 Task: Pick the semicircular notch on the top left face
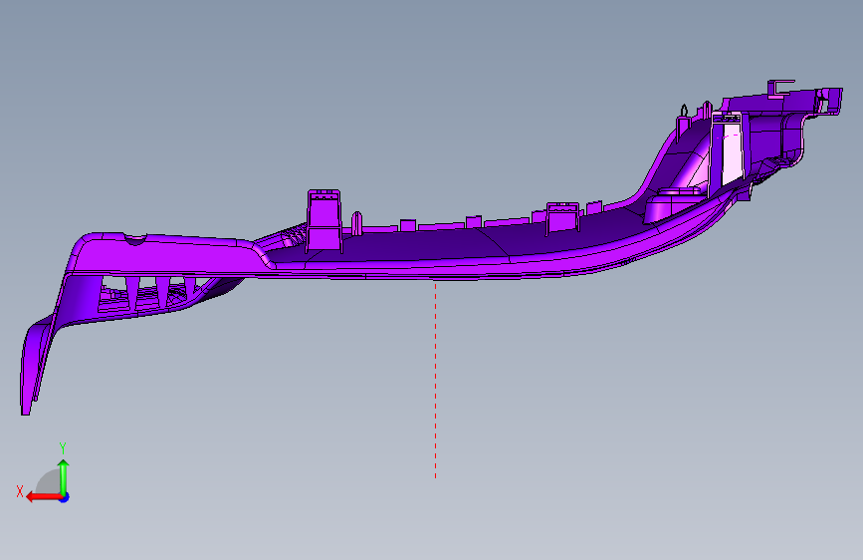(x=135, y=239)
